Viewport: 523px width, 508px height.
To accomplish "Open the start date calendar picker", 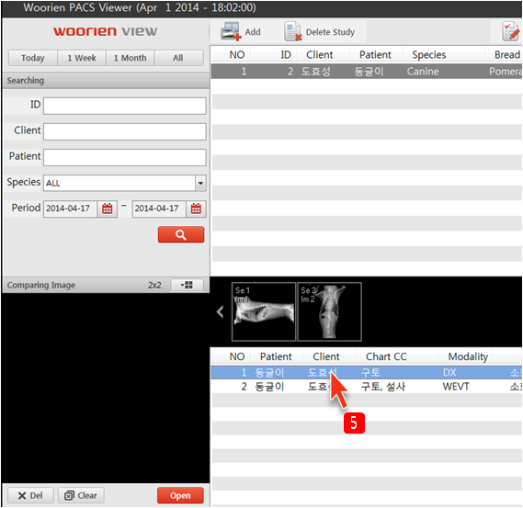I will (107, 209).
